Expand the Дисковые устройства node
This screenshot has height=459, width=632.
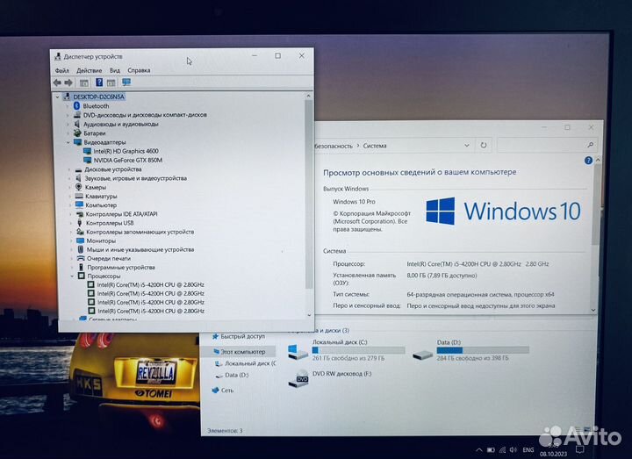(x=69, y=169)
